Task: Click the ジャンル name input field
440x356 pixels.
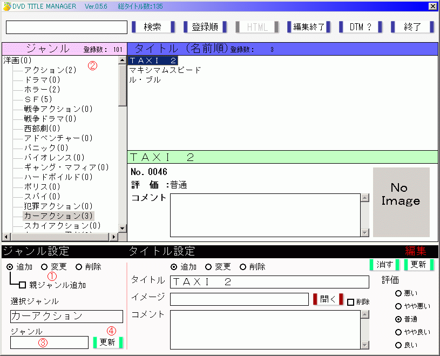Action: click(x=49, y=342)
